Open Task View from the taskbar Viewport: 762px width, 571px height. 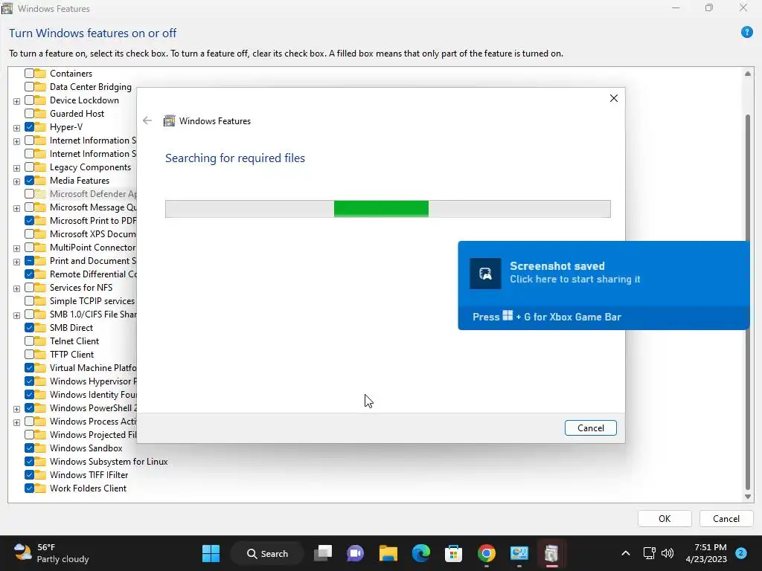[323, 553]
